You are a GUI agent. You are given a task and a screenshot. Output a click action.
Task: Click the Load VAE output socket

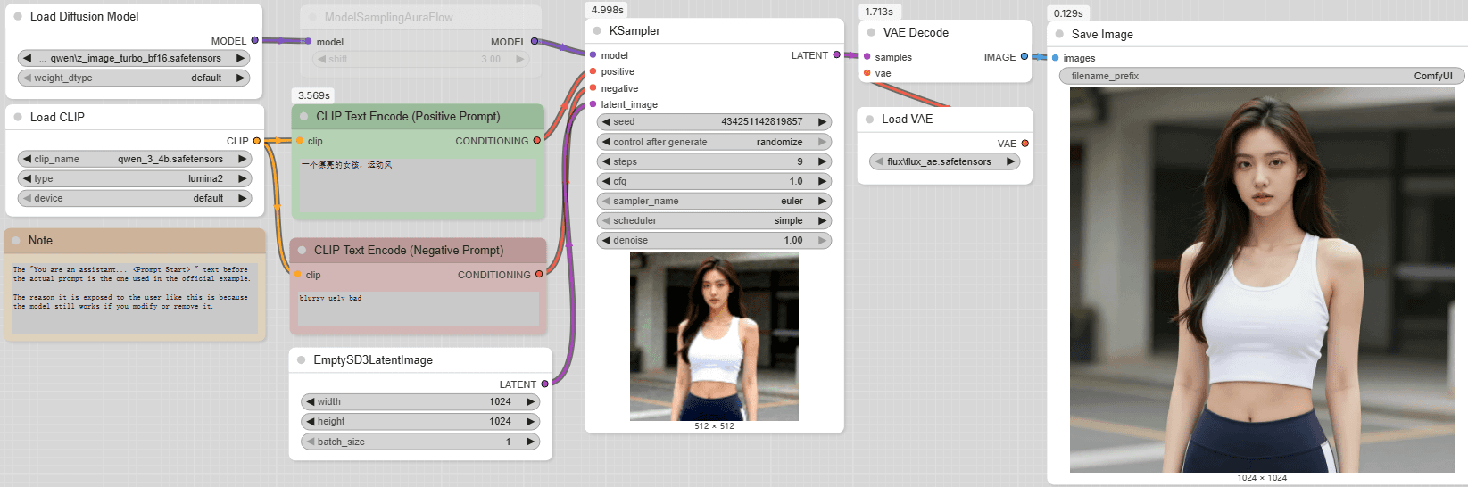click(1024, 144)
